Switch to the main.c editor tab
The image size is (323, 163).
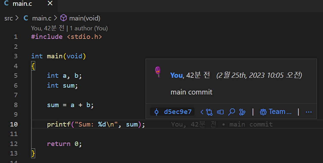pyautogui.click(x=22, y=4)
